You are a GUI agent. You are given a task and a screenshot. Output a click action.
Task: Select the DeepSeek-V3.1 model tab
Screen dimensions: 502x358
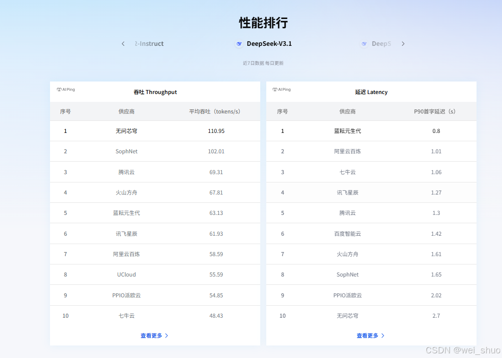[263, 44]
